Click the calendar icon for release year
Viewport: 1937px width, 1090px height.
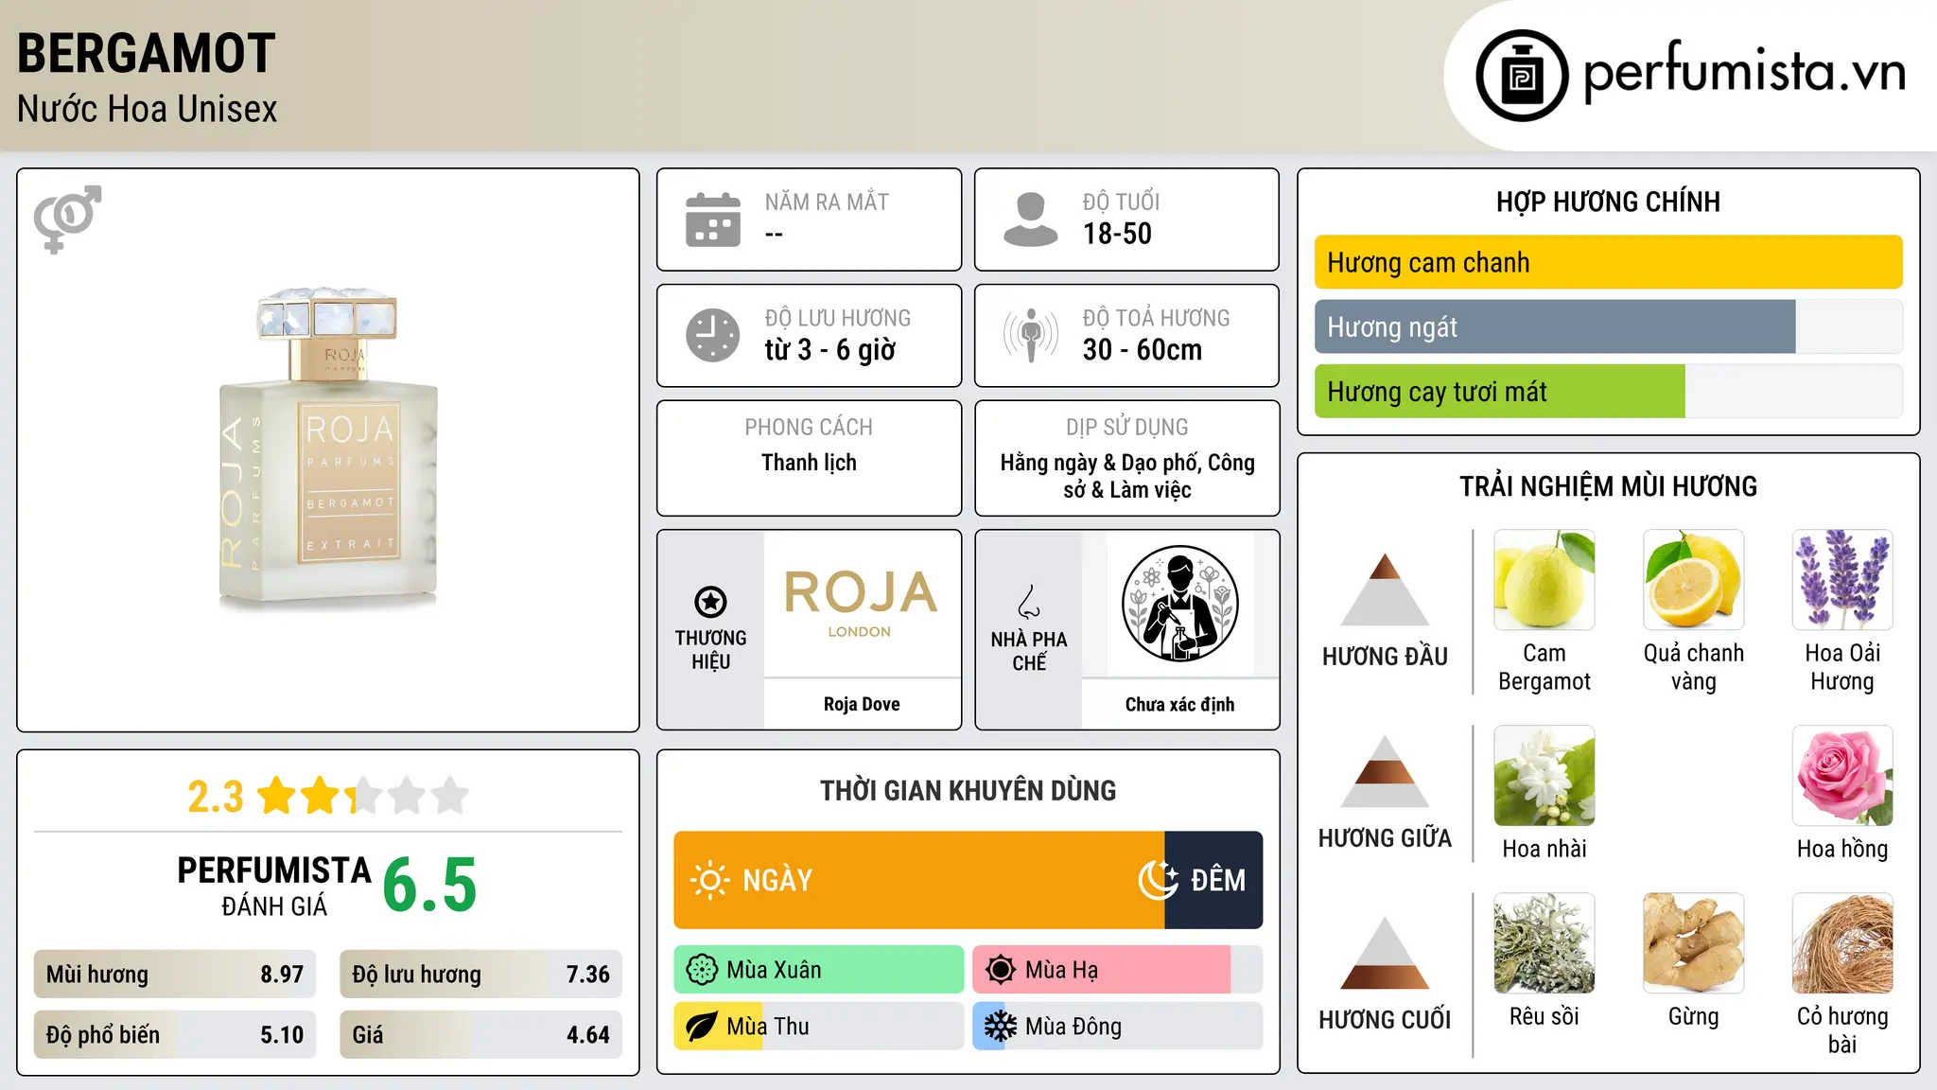[x=713, y=220]
